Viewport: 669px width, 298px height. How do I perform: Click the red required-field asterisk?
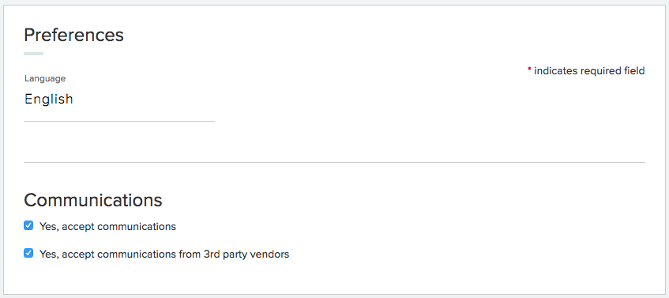529,70
